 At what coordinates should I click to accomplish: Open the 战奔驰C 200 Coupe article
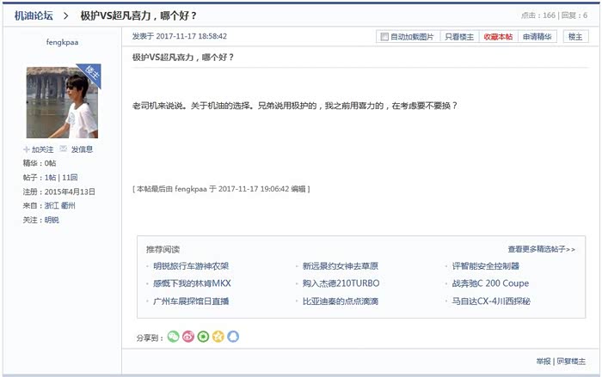(490, 283)
